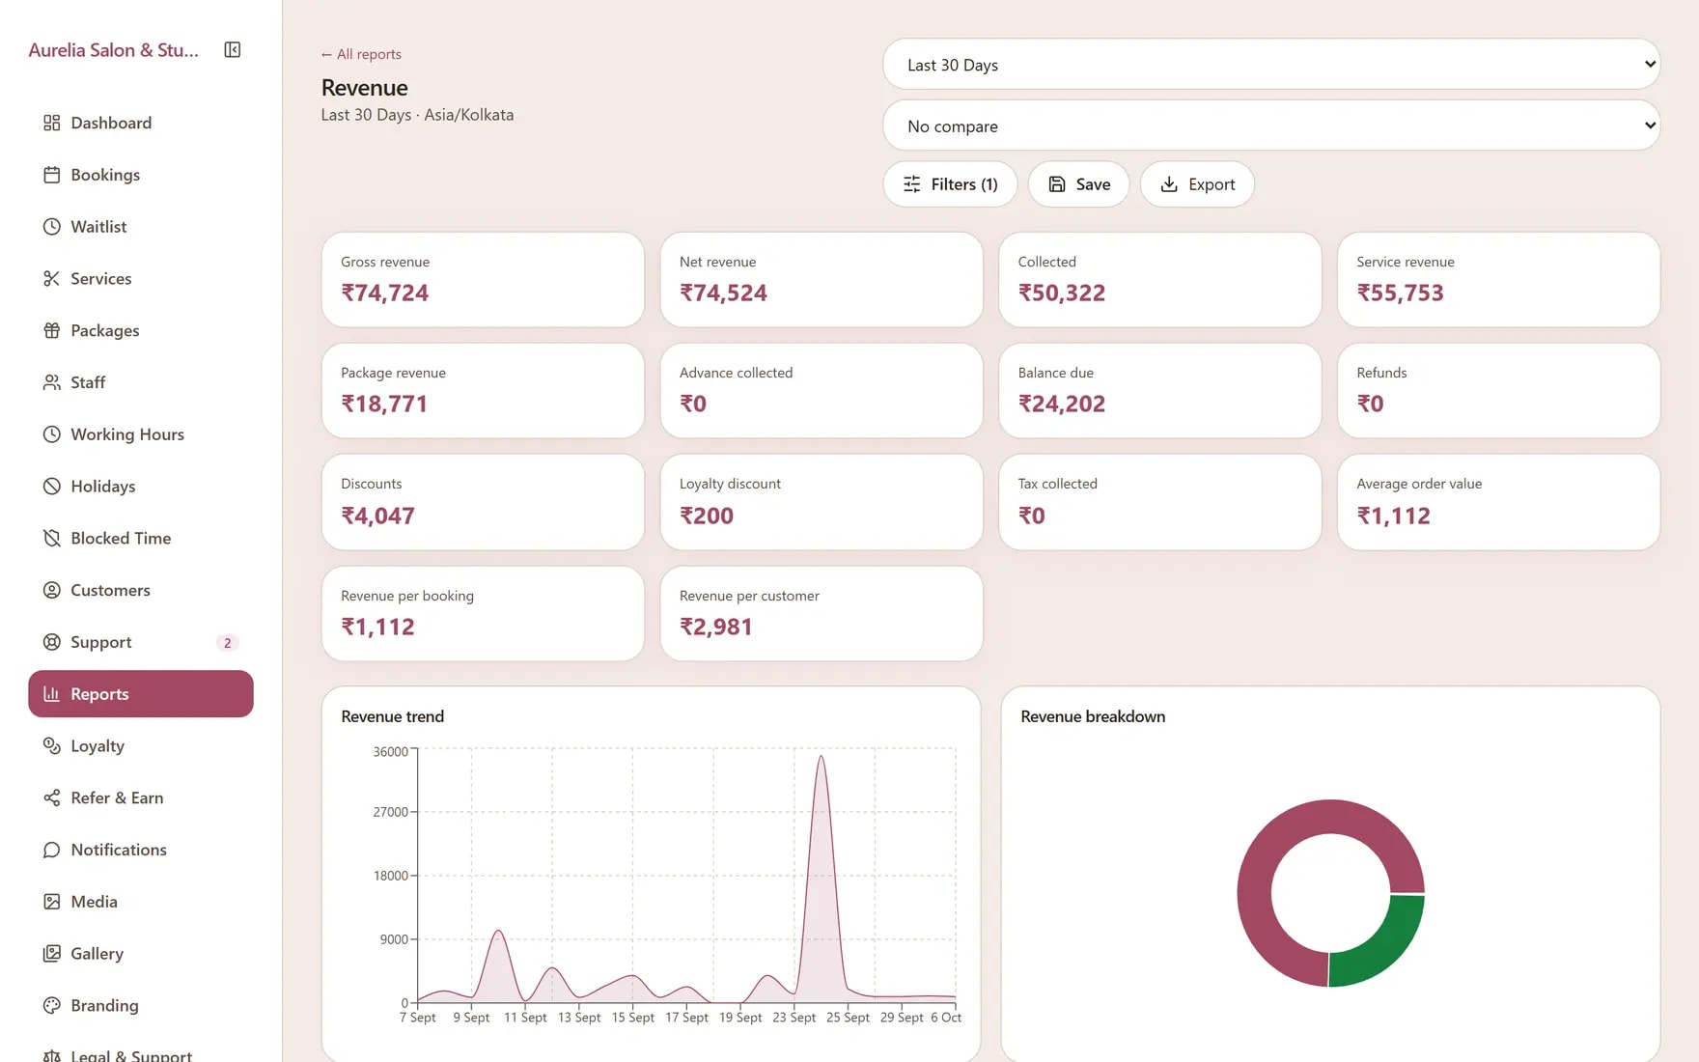Click the Loyalty coins icon
This screenshot has width=1699, height=1062.
(x=51, y=746)
